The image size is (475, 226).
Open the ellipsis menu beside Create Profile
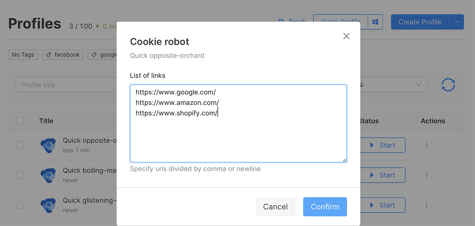456,22
